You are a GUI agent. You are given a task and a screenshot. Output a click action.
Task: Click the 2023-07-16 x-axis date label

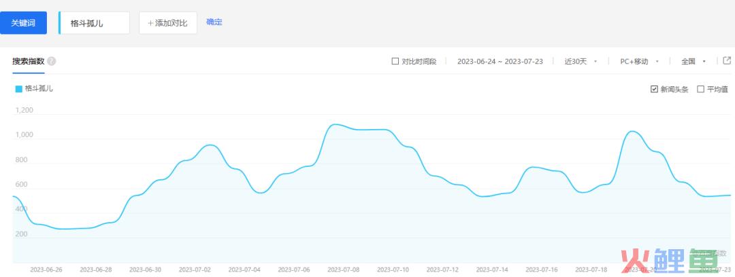coord(542,270)
